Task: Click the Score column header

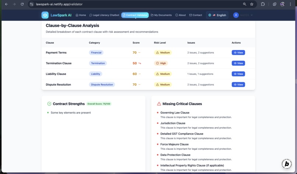Action: click(x=136, y=43)
